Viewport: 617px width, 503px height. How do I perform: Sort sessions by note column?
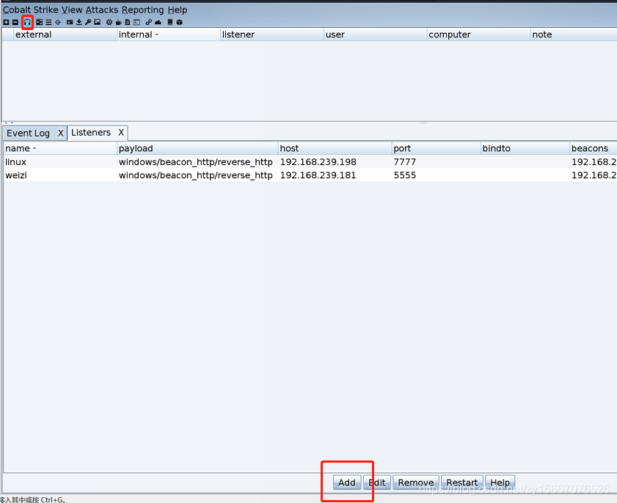574,34
